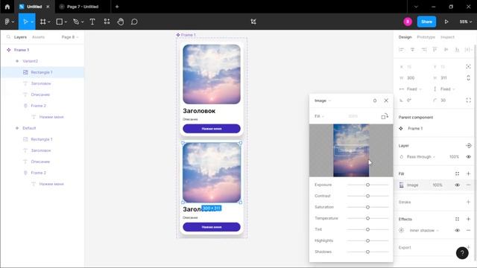Select the Comment tool
Screen dimensions: 477x268
pos(134,22)
